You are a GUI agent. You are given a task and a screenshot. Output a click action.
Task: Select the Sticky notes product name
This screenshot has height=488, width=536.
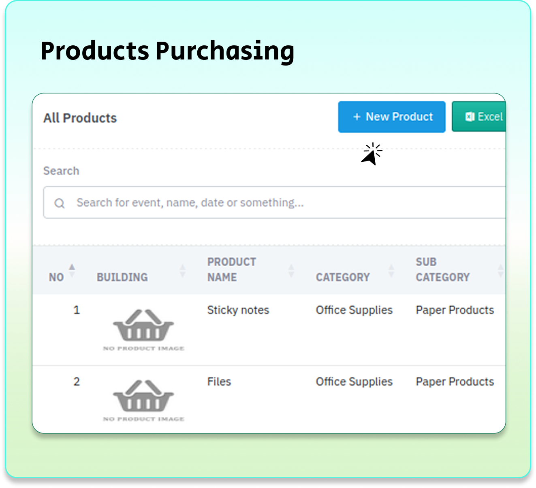point(238,310)
